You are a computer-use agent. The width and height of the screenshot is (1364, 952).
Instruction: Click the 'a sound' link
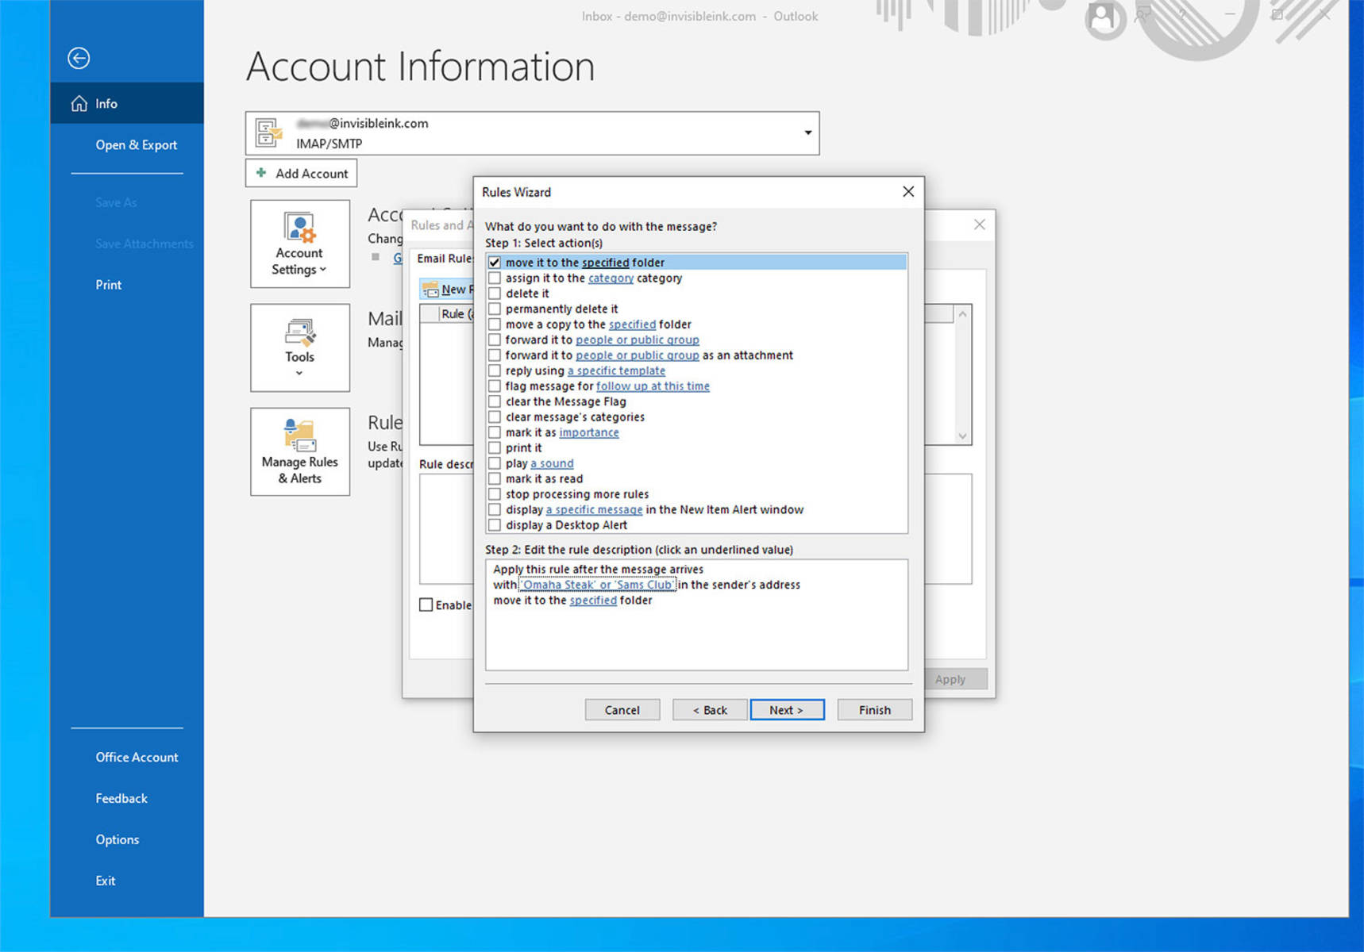552,463
